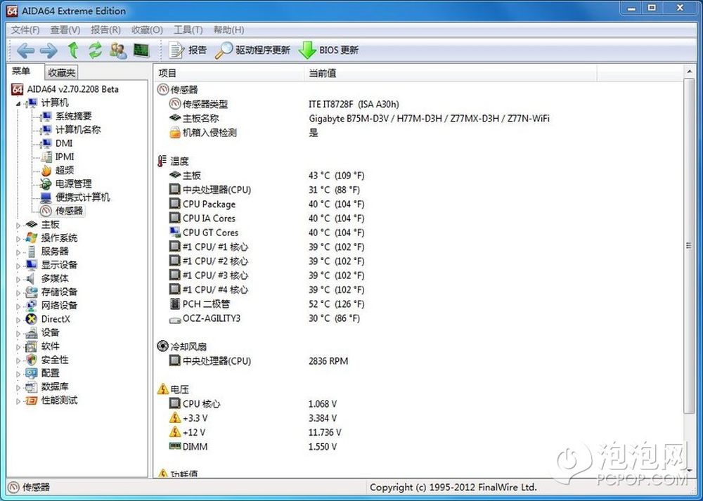Refresh the view with green arrows icon

(95, 50)
